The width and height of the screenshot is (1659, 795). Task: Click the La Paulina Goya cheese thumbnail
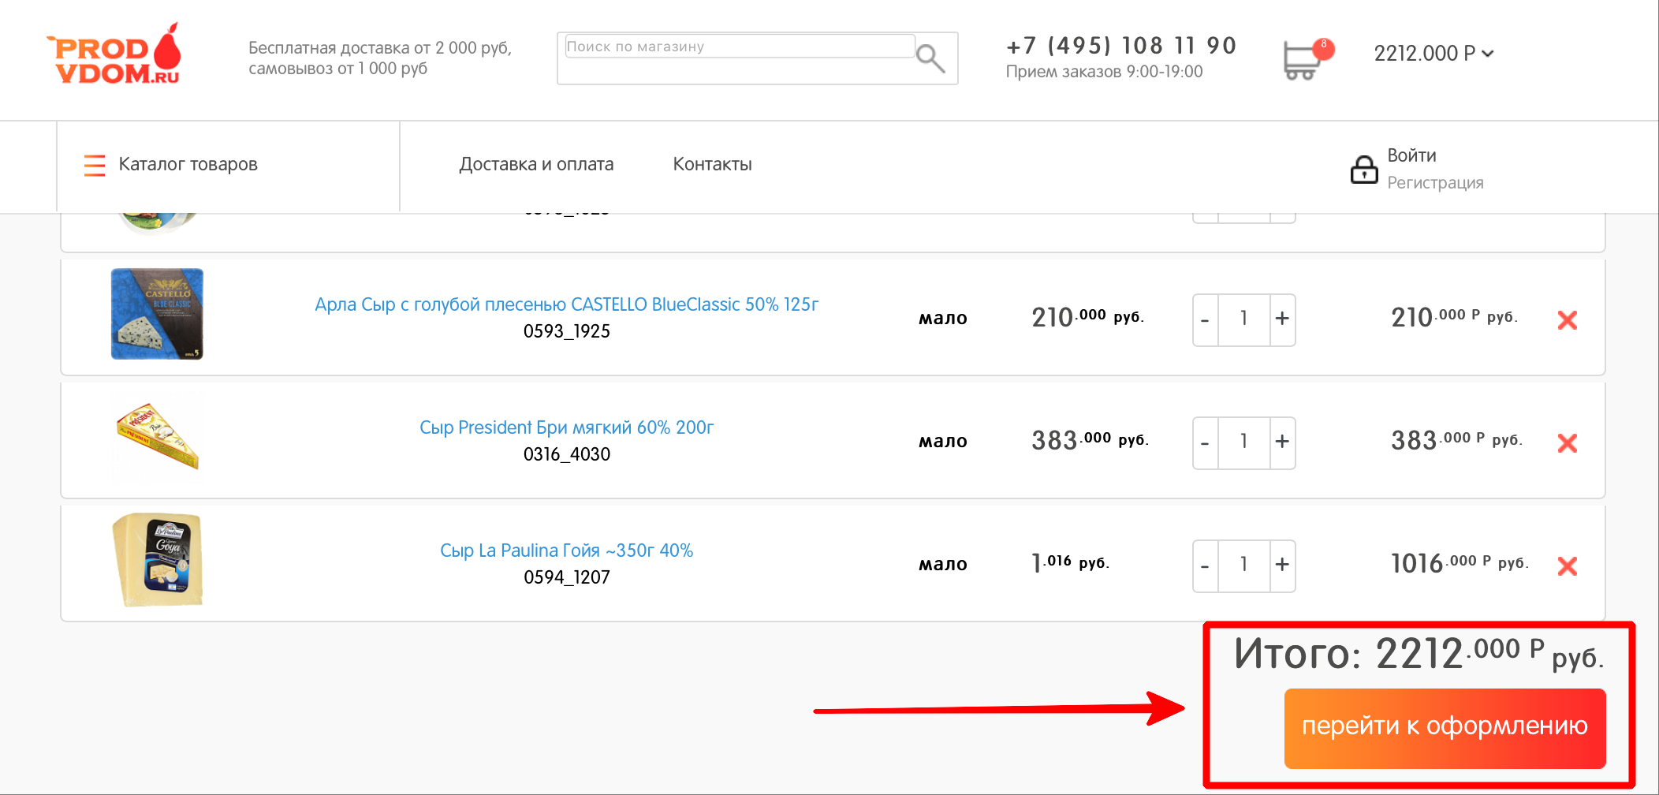(158, 560)
